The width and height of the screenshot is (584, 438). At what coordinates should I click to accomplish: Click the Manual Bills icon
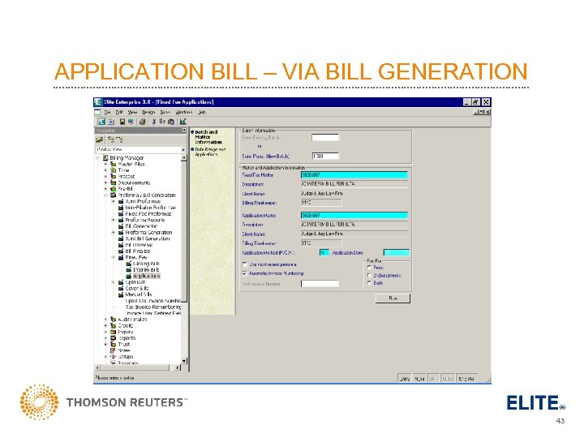tap(121, 294)
